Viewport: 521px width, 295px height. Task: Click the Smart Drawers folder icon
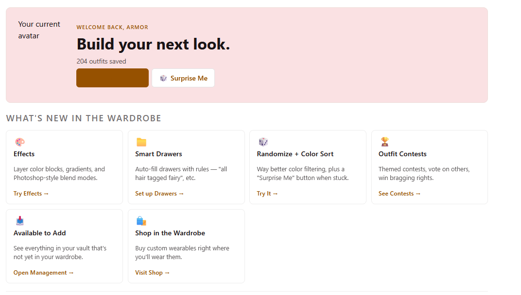141,142
